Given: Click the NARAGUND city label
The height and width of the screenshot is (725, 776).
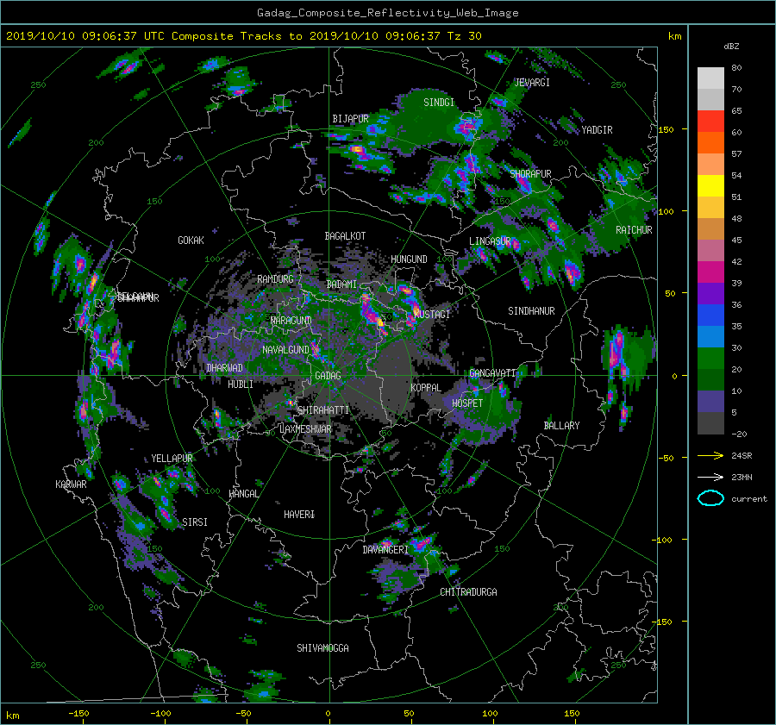Looking at the screenshot, I should pyautogui.click(x=291, y=321).
